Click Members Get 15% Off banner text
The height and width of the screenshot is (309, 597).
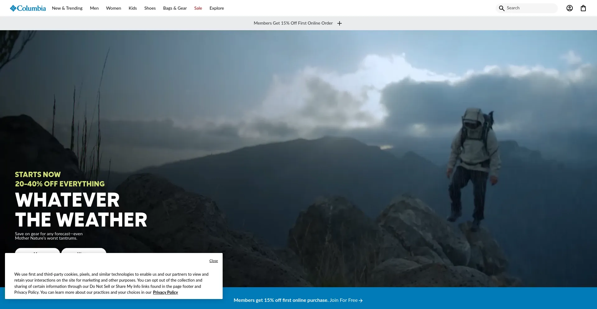[293, 23]
